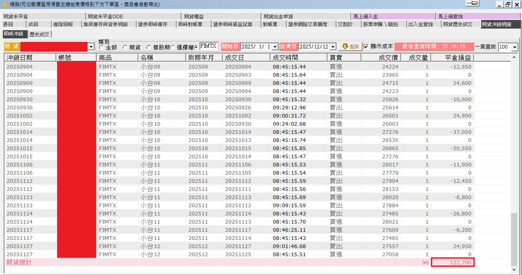522x275 pixels.
Task: Click the FIMTX product input field
Action: (209, 46)
